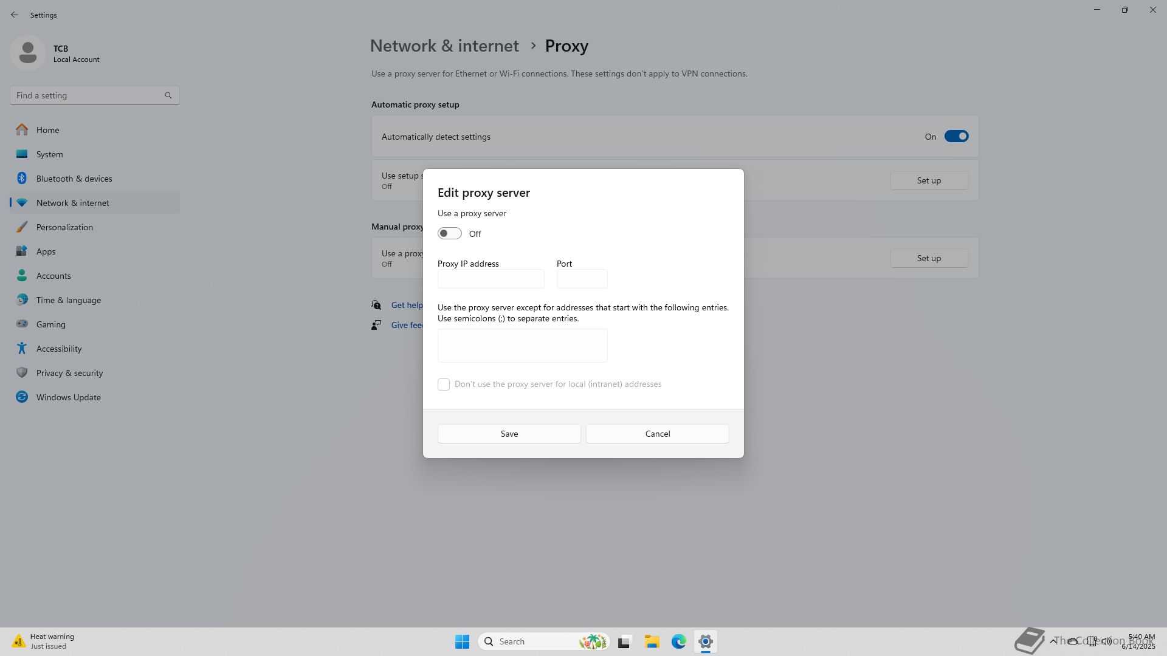This screenshot has height=656, width=1167.
Task: Select the Personalization brush icon
Action: click(22, 227)
